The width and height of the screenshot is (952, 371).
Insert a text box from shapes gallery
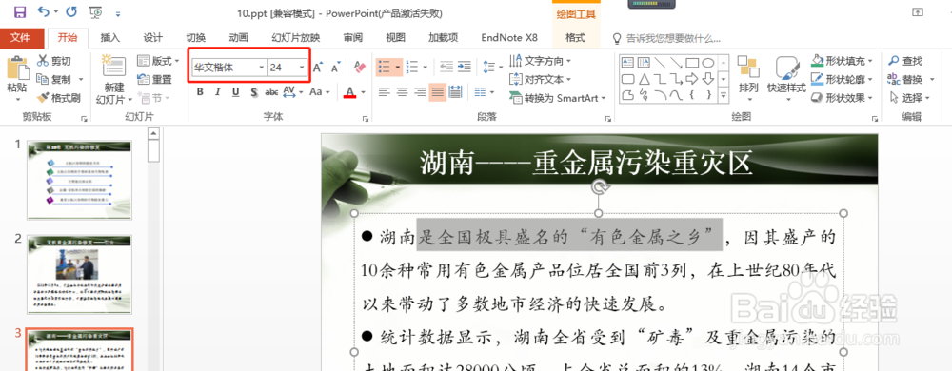click(x=628, y=63)
